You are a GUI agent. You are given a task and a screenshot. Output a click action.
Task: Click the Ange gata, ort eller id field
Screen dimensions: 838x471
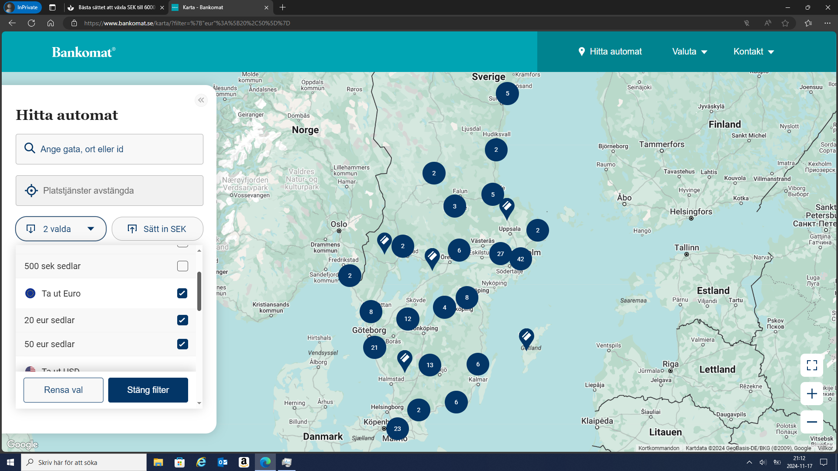(x=109, y=149)
